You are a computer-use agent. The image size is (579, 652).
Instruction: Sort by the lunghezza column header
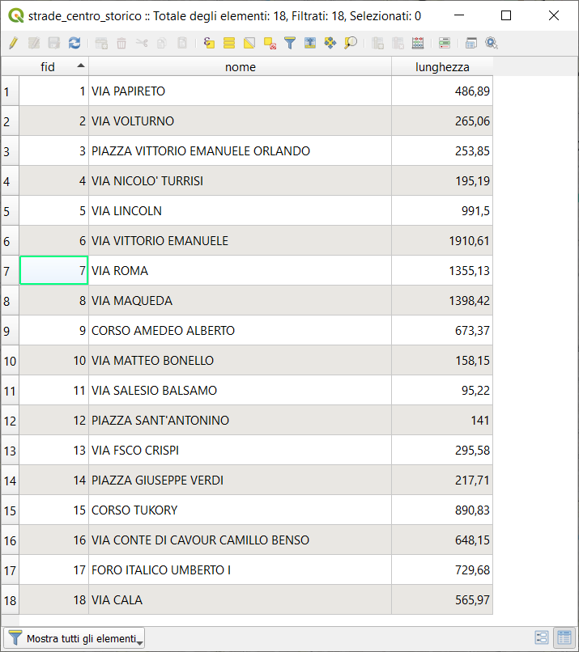442,66
